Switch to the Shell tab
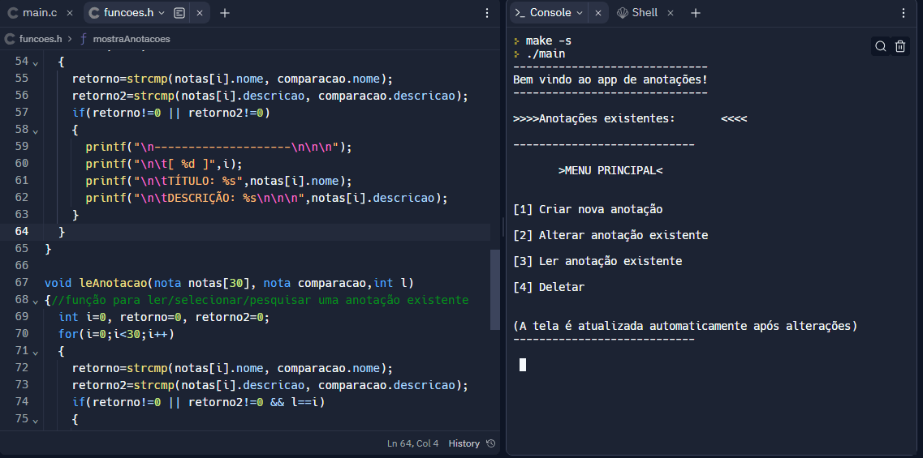This screenshot has width=923, height=458. [x=637, y=13]
